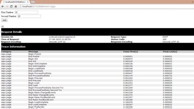The width and height of the screenshot is (194, 109).
Task: Click the Request Encoding value Unicode (UTF-8)
Action: [57, 42]
